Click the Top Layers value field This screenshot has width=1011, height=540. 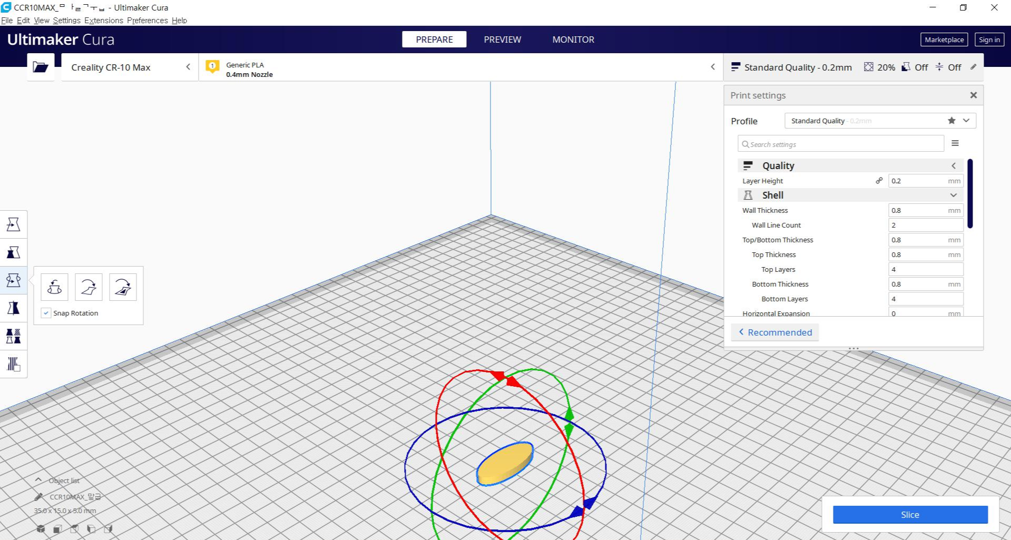[926, 269]
